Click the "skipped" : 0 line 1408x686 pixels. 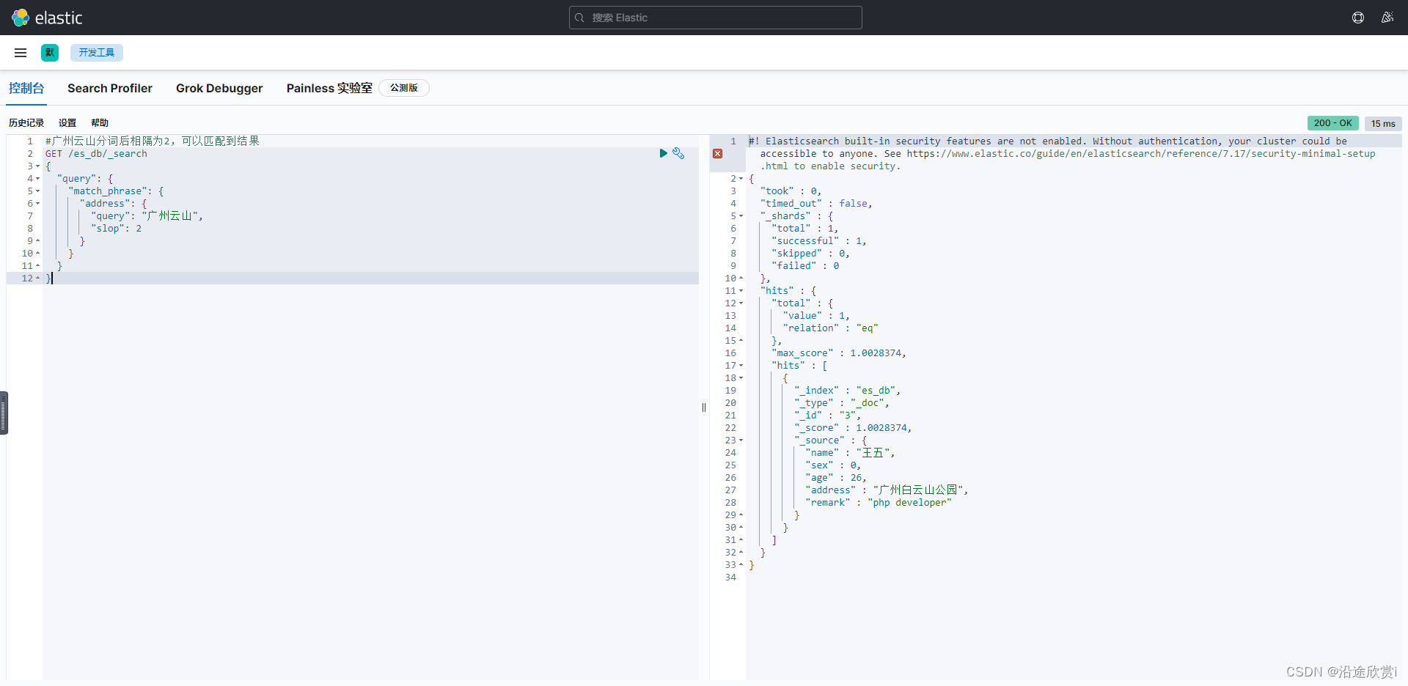tap(810, 254)
